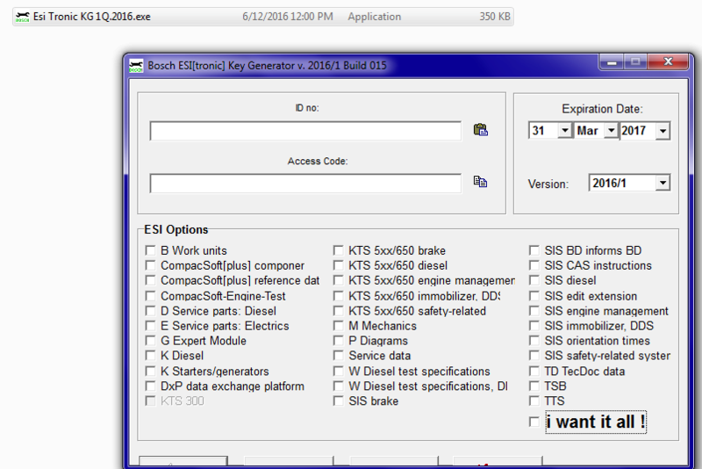Enable KTS 5xx/650 diesel
The height and width of the screenshot is (469, 702).
click(339, 265)
